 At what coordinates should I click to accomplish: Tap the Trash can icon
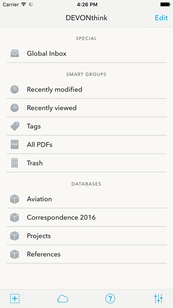click(x=14, y=163)
